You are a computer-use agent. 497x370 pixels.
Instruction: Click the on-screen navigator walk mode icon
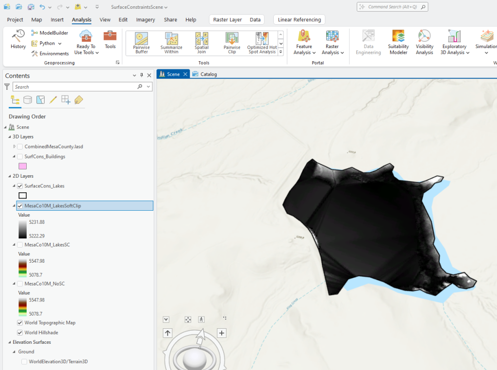pyautogui.click(x=201, y=319)
